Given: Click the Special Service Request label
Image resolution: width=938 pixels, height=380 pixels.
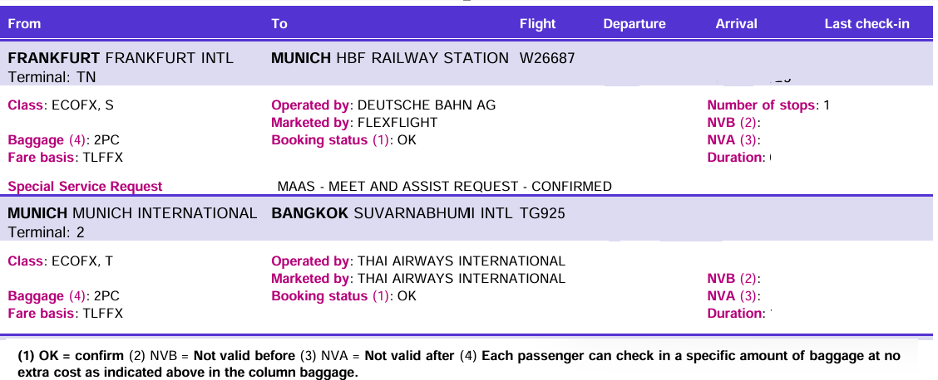Looking at the screenshot, I should click(85, 186).
